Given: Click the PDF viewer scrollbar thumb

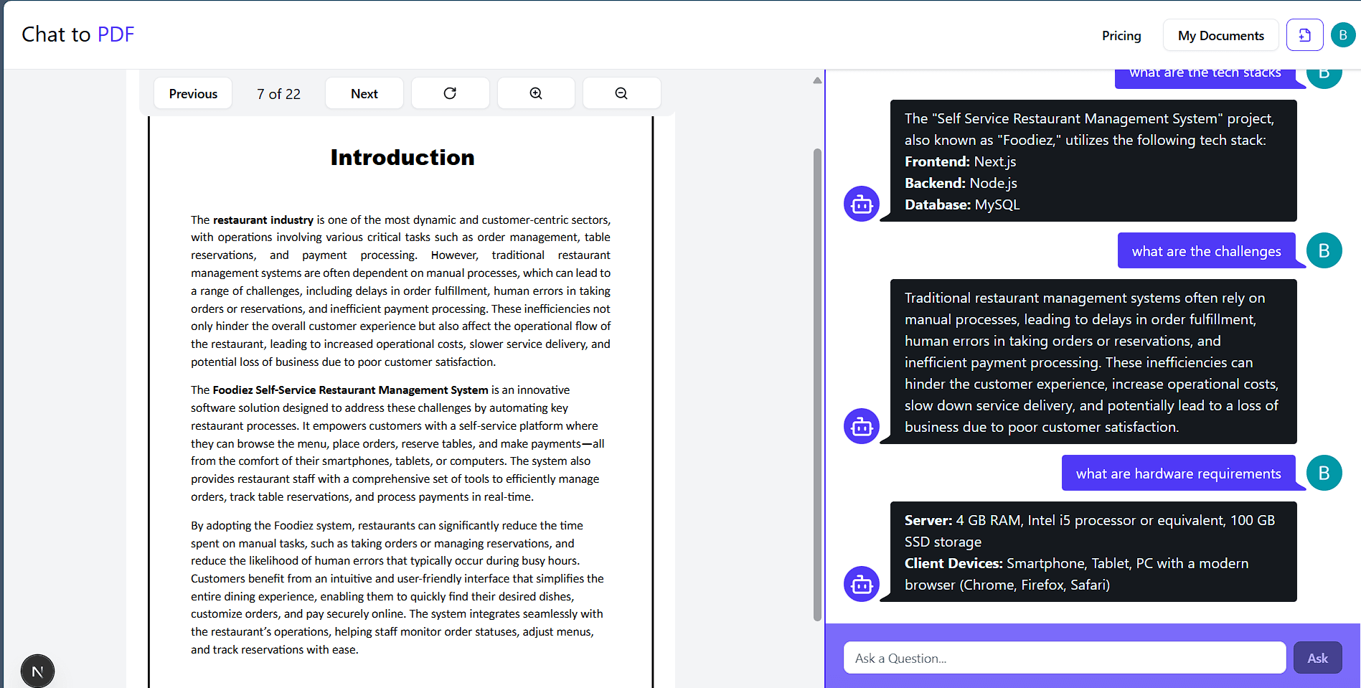Looking at the screenshot, I should tap(817, 385).
